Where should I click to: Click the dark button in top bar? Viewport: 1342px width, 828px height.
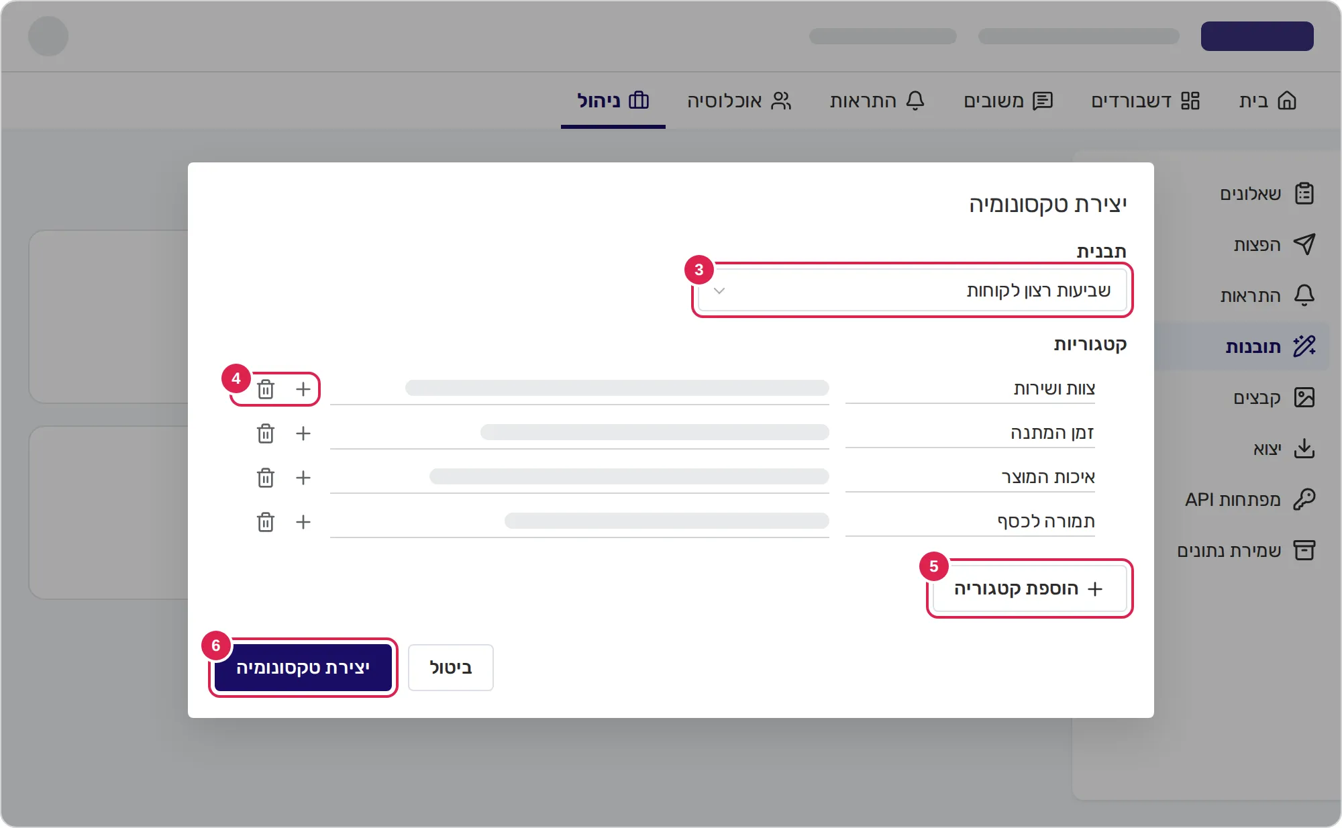(1257, 36)
